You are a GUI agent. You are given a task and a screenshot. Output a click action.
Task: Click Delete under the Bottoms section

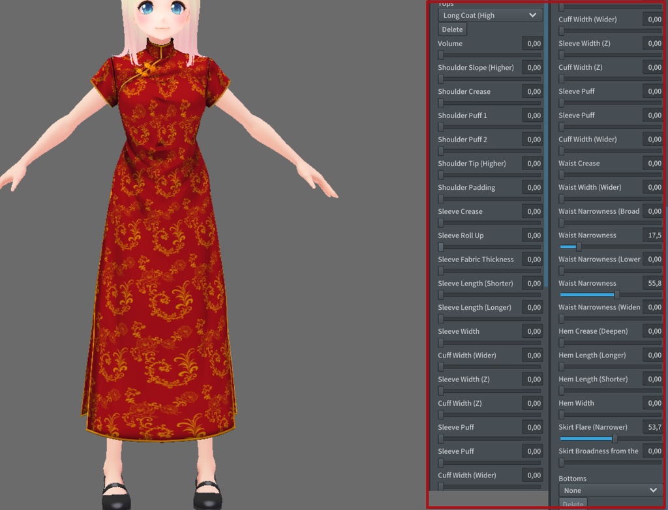[573, 504]
